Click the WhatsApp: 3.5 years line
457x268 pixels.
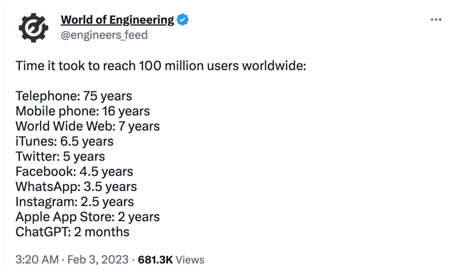[76, 187]
